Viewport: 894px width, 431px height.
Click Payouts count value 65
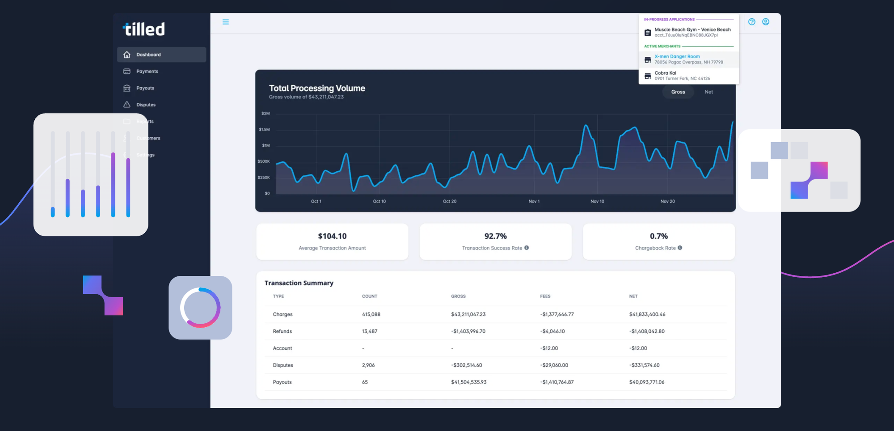(365, 382)
